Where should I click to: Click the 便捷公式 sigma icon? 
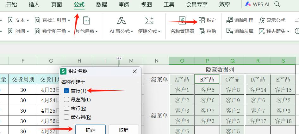(149, 20)
